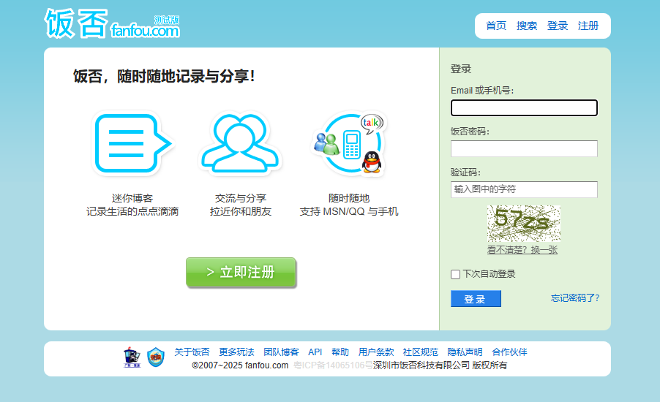Open 登录 in the top navigation

(x=558, y=26)
